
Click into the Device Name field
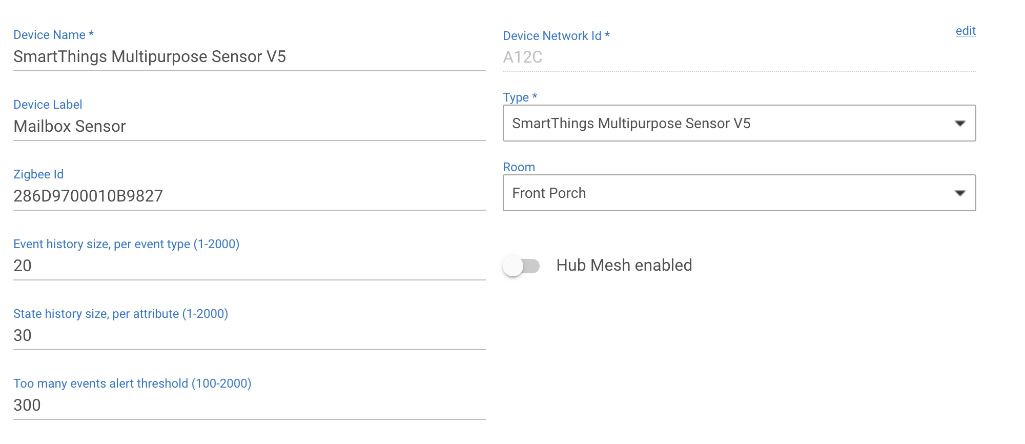(250, 57)
